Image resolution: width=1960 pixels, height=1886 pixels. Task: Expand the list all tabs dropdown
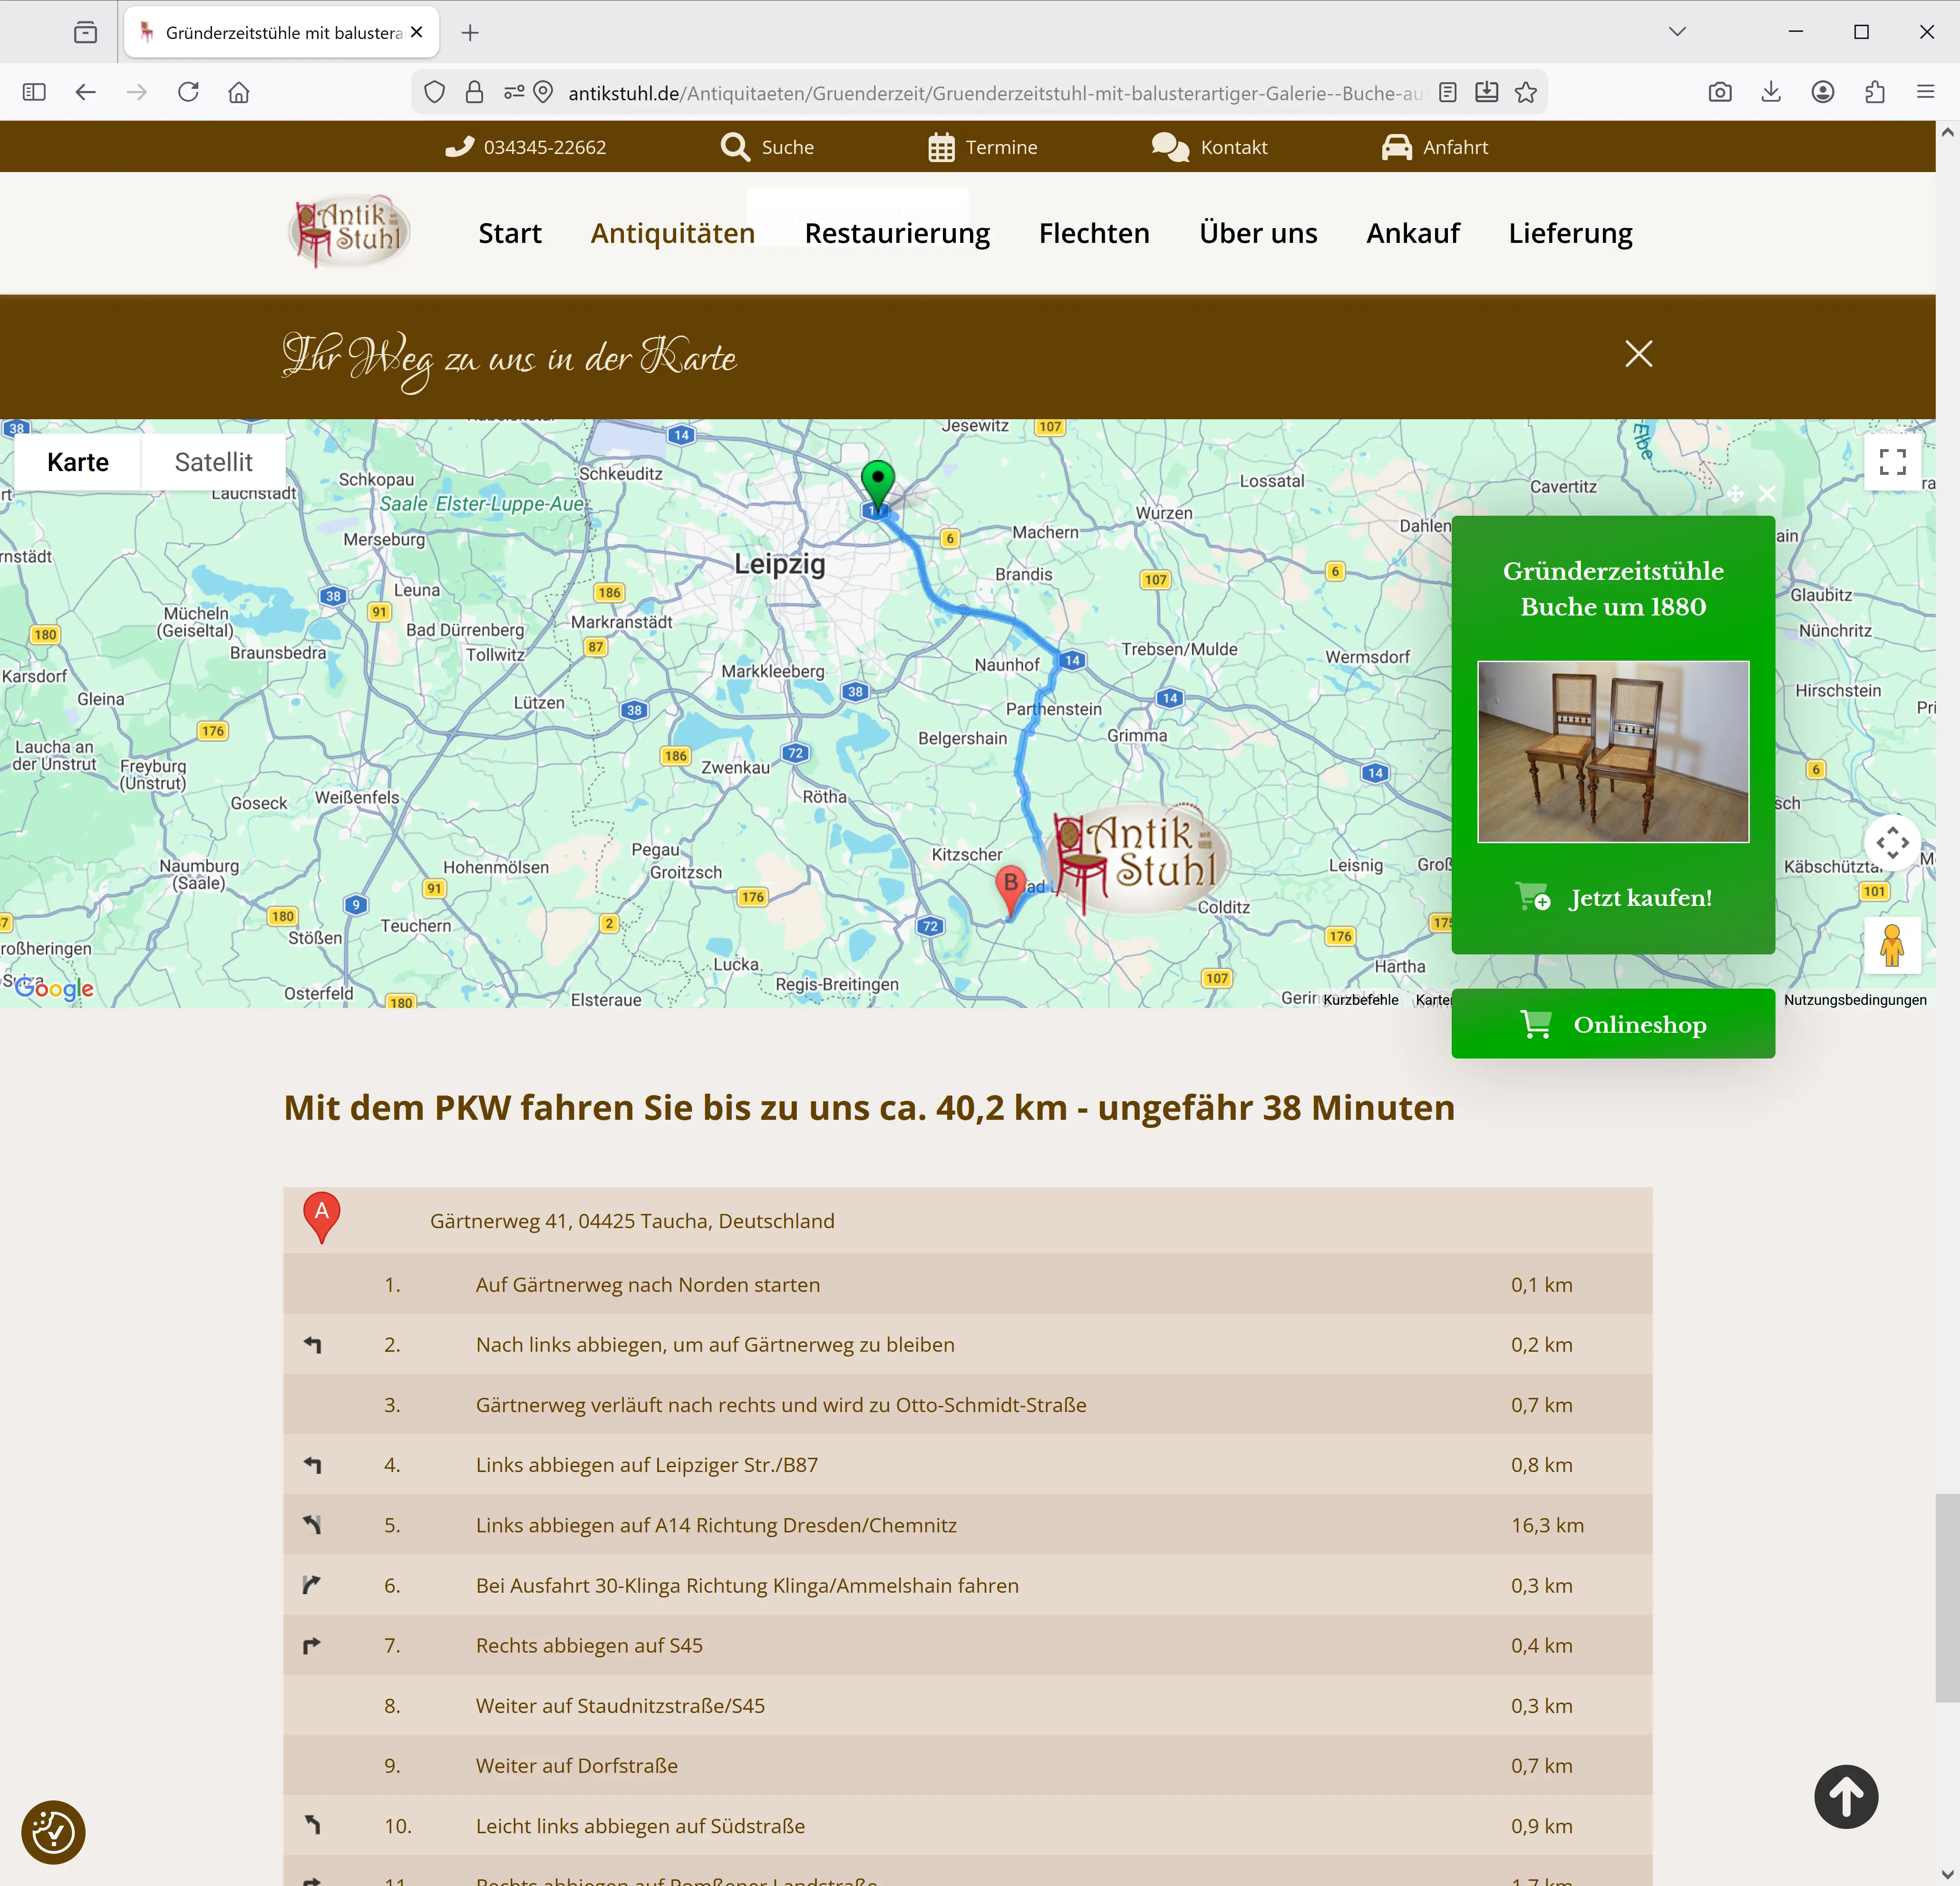click(x=1677, y=32)
